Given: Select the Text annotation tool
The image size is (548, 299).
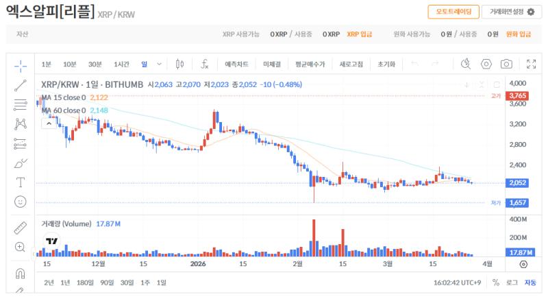Looking at the screenshot, I should 21,182.
